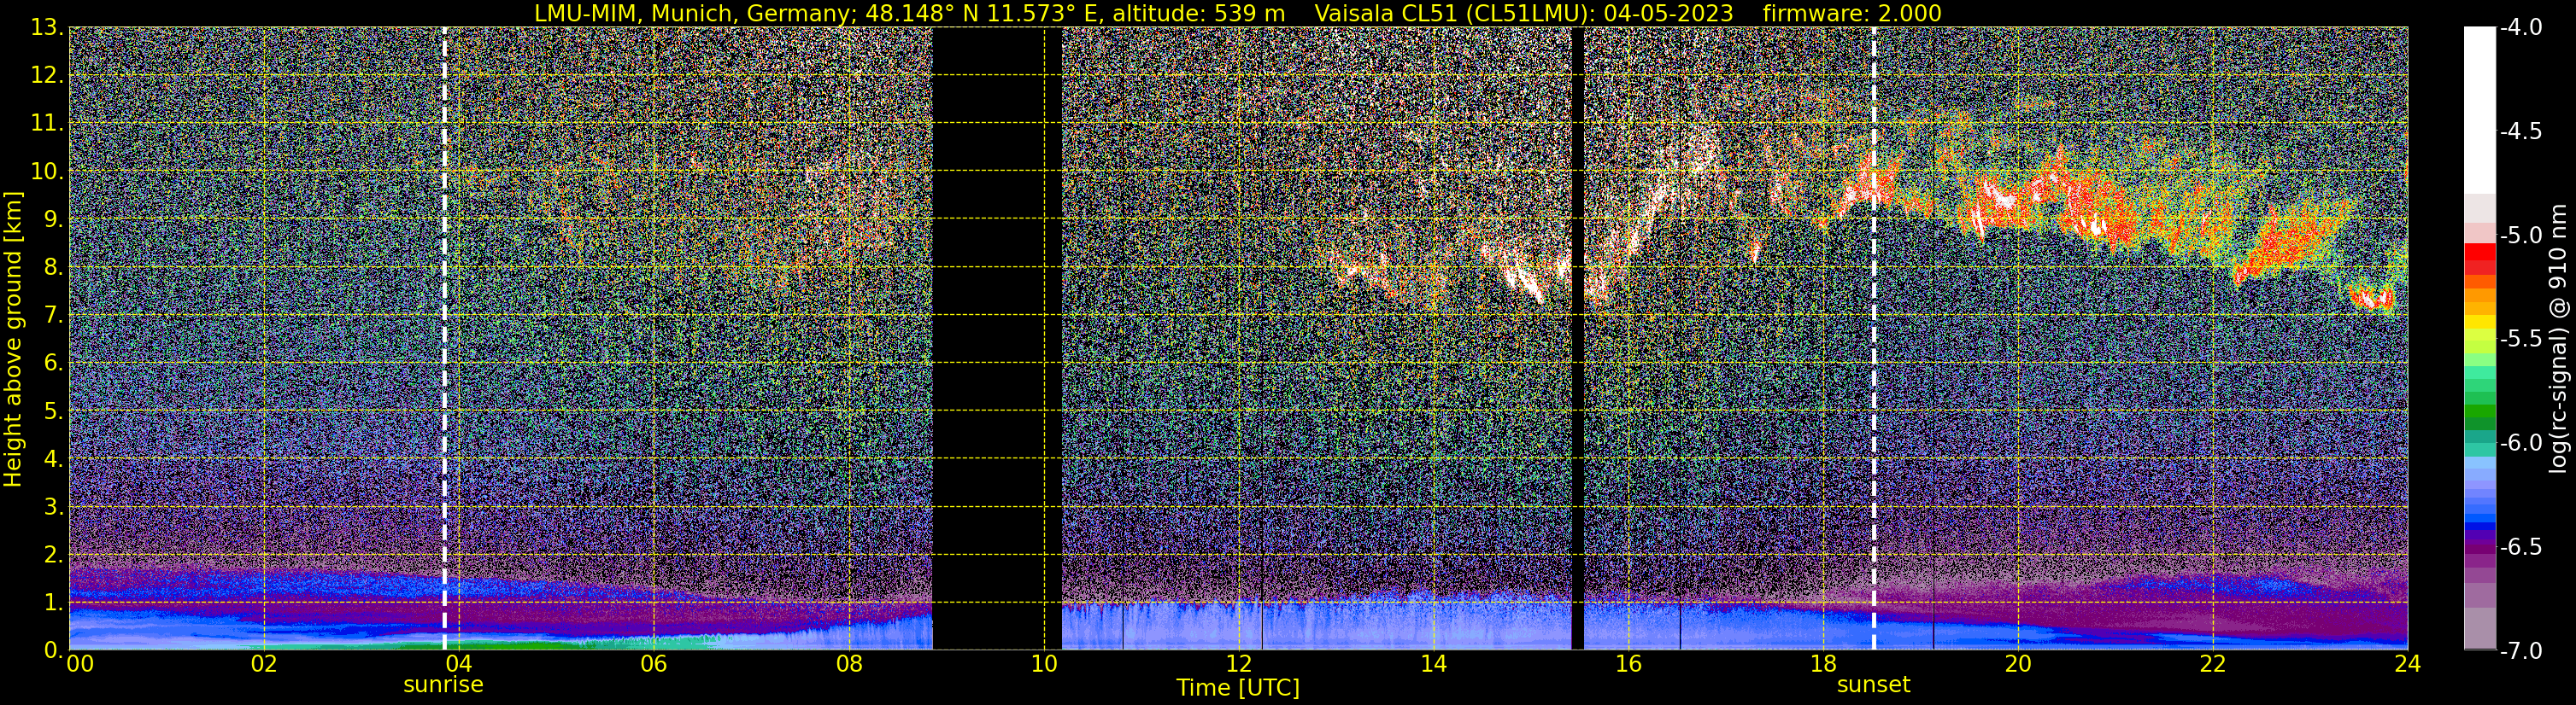2576x705 pixels.
Task: Click height-axis tick label "13."
Action: [x=47, y=27]
